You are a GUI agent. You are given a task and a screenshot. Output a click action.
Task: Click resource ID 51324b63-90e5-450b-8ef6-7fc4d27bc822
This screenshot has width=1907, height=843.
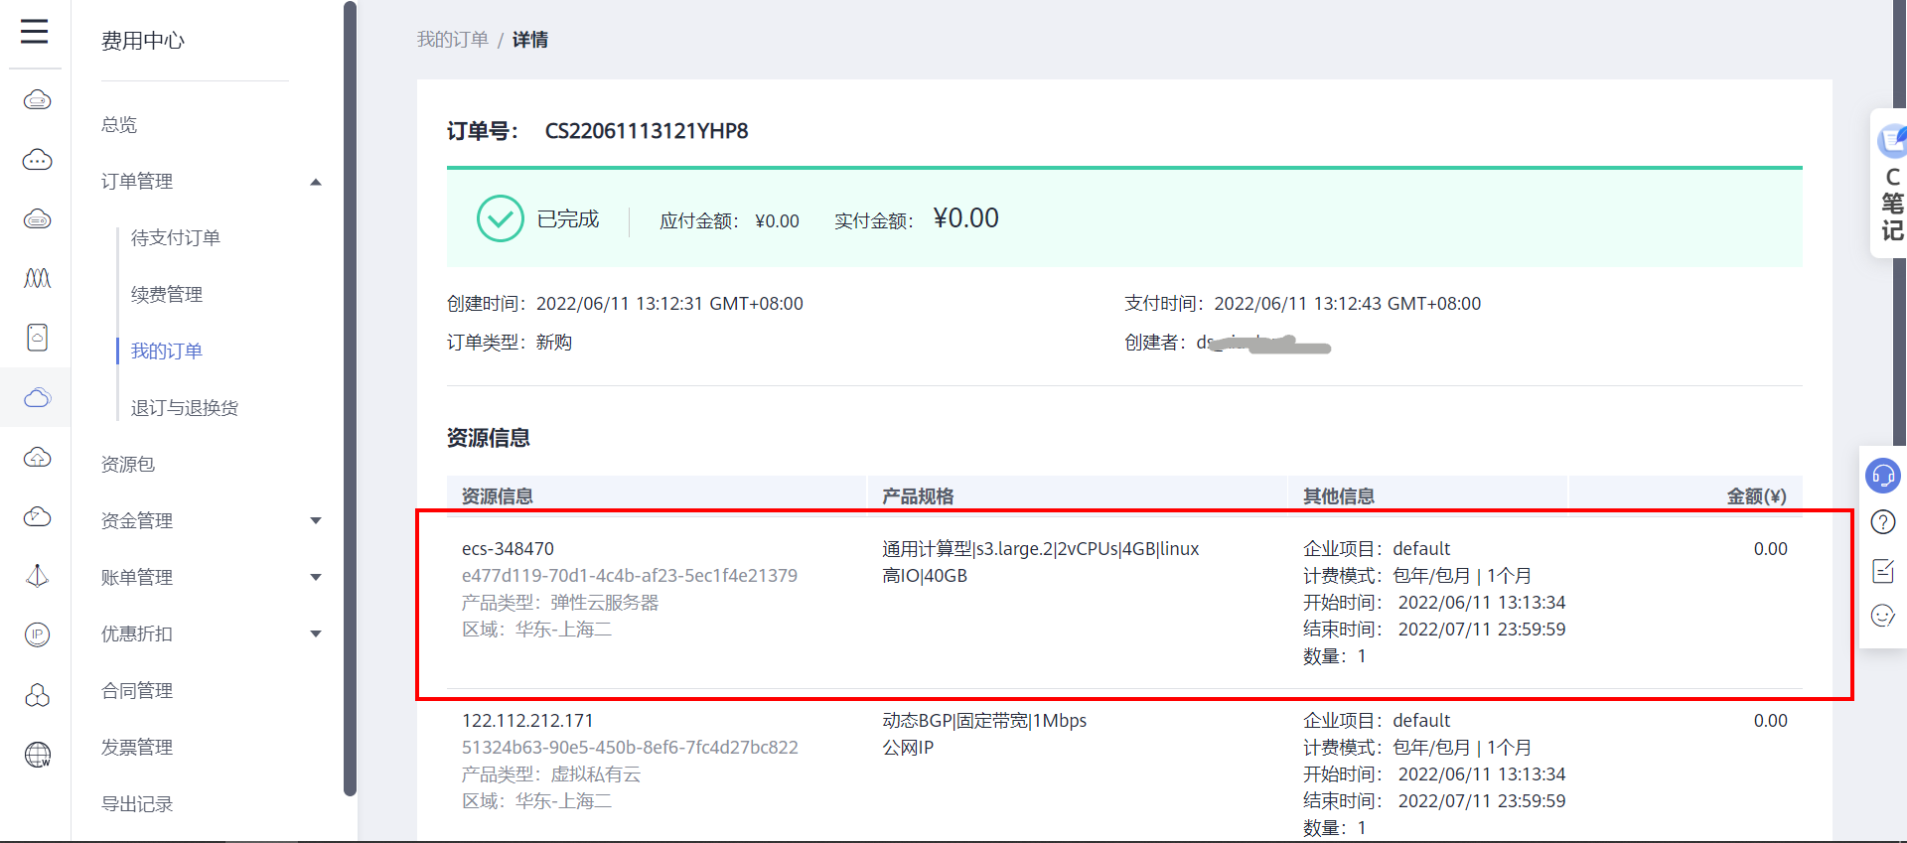pyautogui.click(x=630, y=748)
